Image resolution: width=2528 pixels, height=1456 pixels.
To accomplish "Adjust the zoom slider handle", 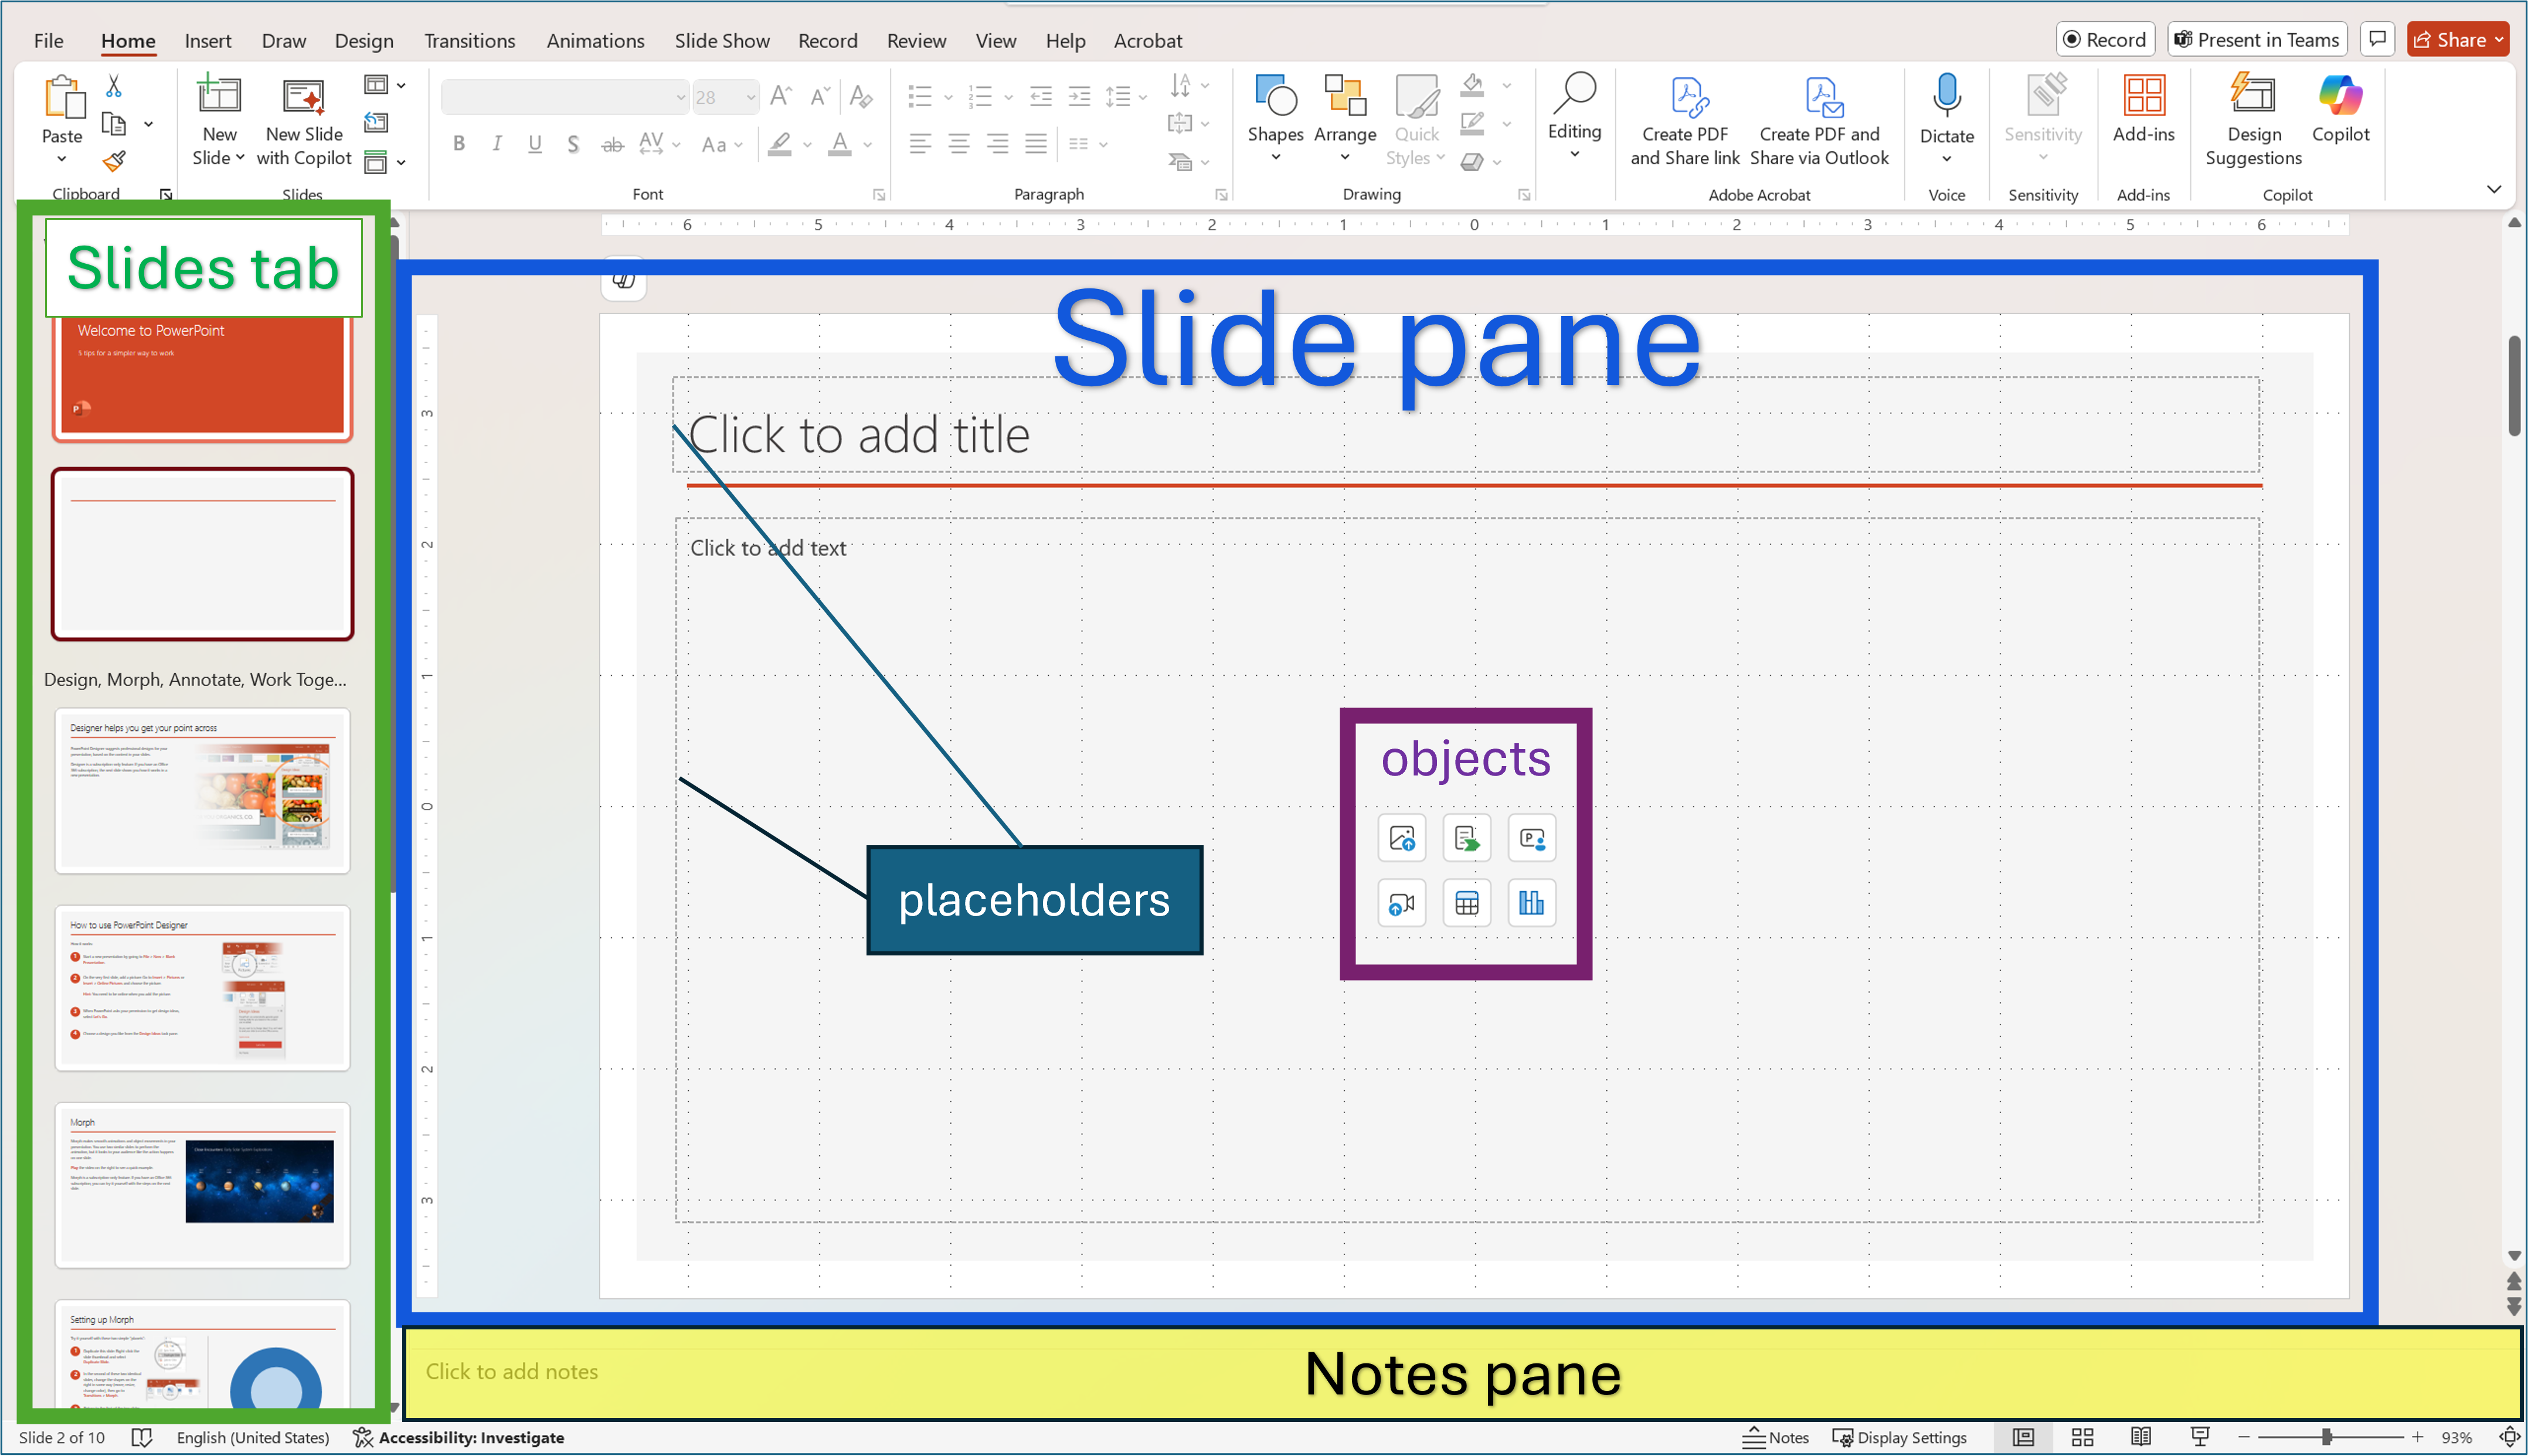I will (x=2327, y=1437).
